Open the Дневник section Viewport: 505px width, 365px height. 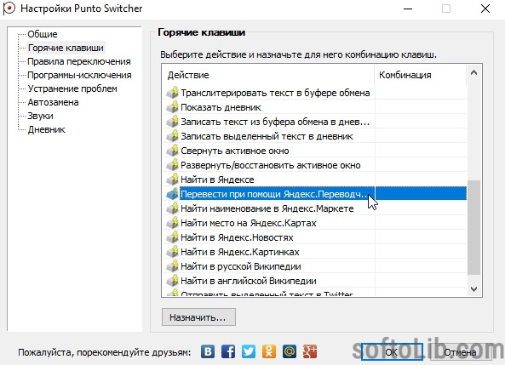tap(46, 129)
